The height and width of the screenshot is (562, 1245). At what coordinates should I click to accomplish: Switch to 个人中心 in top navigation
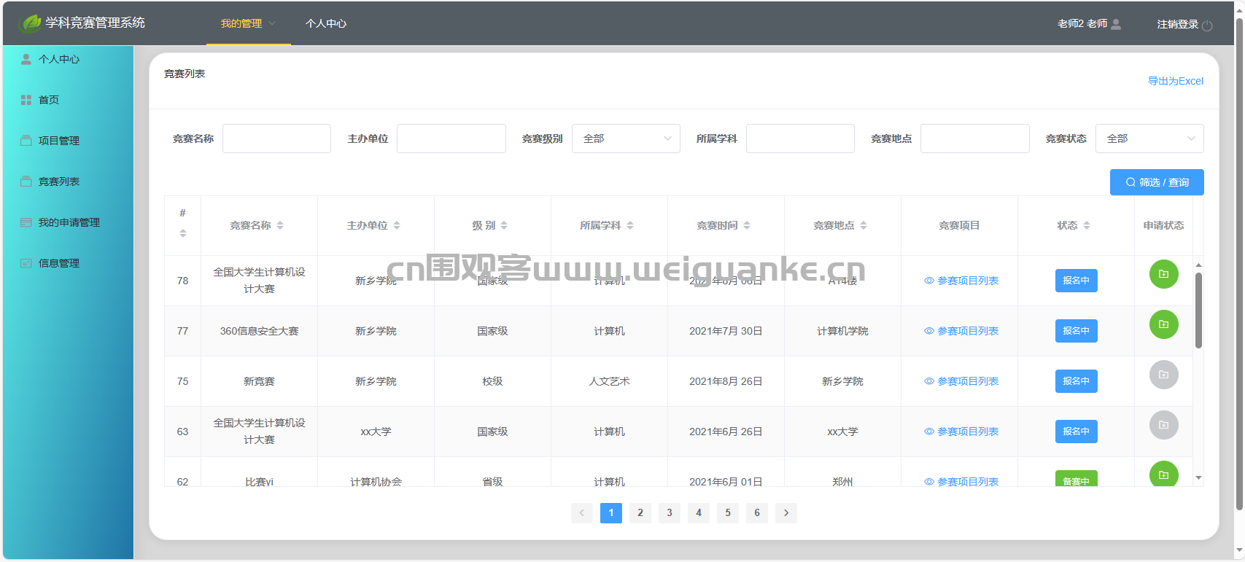326,23
